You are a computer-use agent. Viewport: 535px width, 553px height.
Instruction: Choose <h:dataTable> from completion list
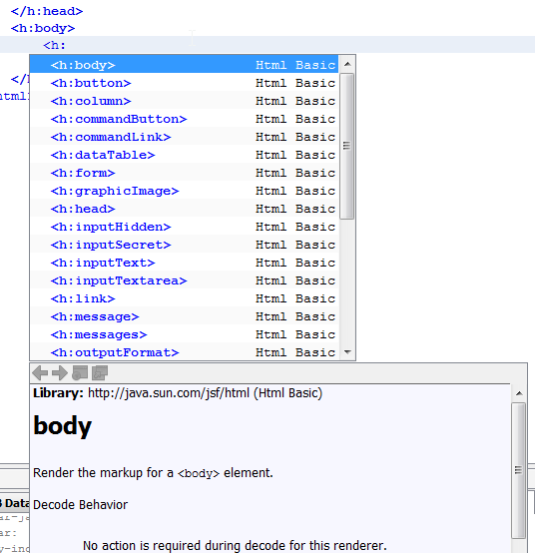pyautogui.click(x=184, y=155)
